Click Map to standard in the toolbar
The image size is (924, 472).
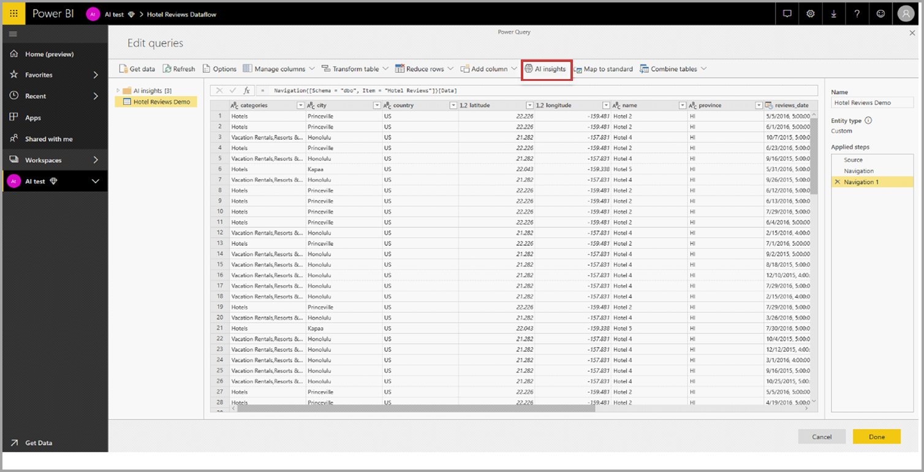[x=604, y=69]
